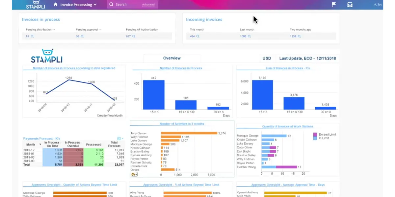Viewport: 395px width, 197px height.
Task: Click magnifier icon next to Pending approval 36
Action: [82, 36]
